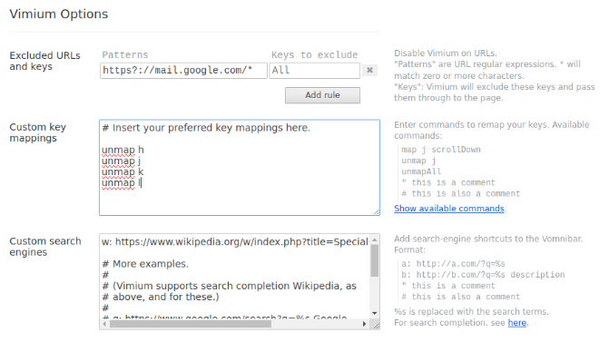The image size is (609, 342).
Task: Click the search engines horizontal scrollbar thumb
Action: click(x=191, y=324)
